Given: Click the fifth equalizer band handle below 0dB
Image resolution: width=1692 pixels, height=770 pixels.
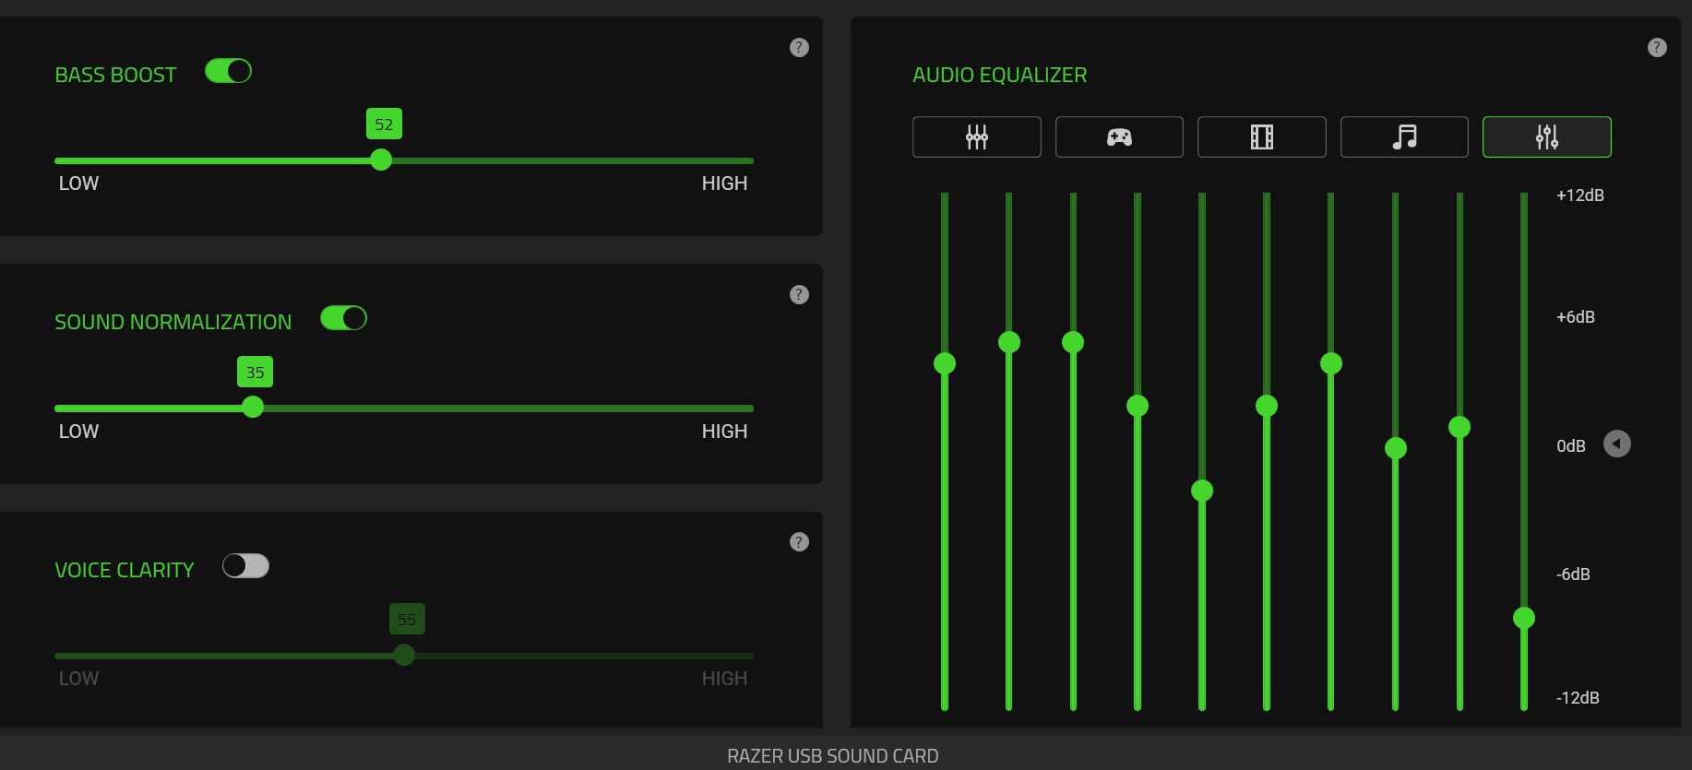Looking at the screenshot, I should click(1202, 491).
